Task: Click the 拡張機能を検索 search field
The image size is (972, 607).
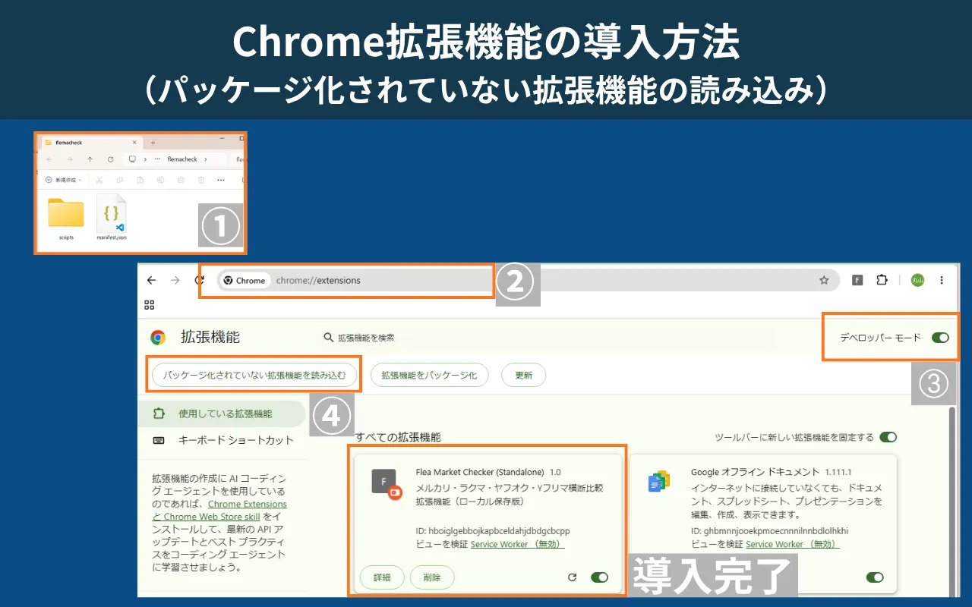Action: point(365,338)
